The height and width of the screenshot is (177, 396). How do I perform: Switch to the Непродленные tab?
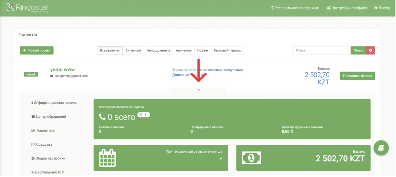pos(158,50)
